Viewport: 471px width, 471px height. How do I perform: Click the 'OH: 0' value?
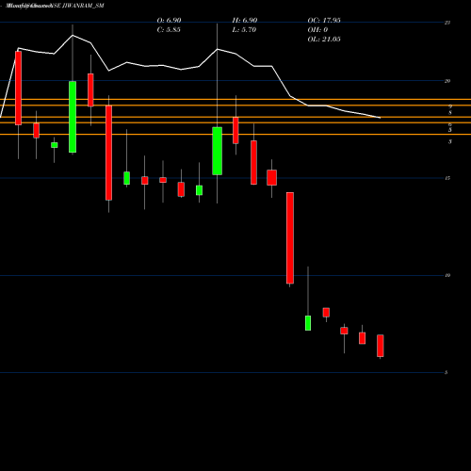(x=317, y=30)
